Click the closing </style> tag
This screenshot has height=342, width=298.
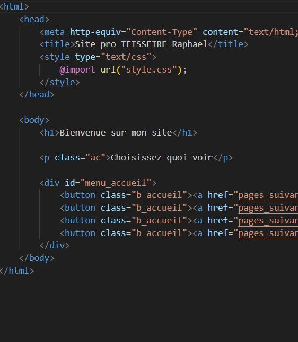click(59, 82)
